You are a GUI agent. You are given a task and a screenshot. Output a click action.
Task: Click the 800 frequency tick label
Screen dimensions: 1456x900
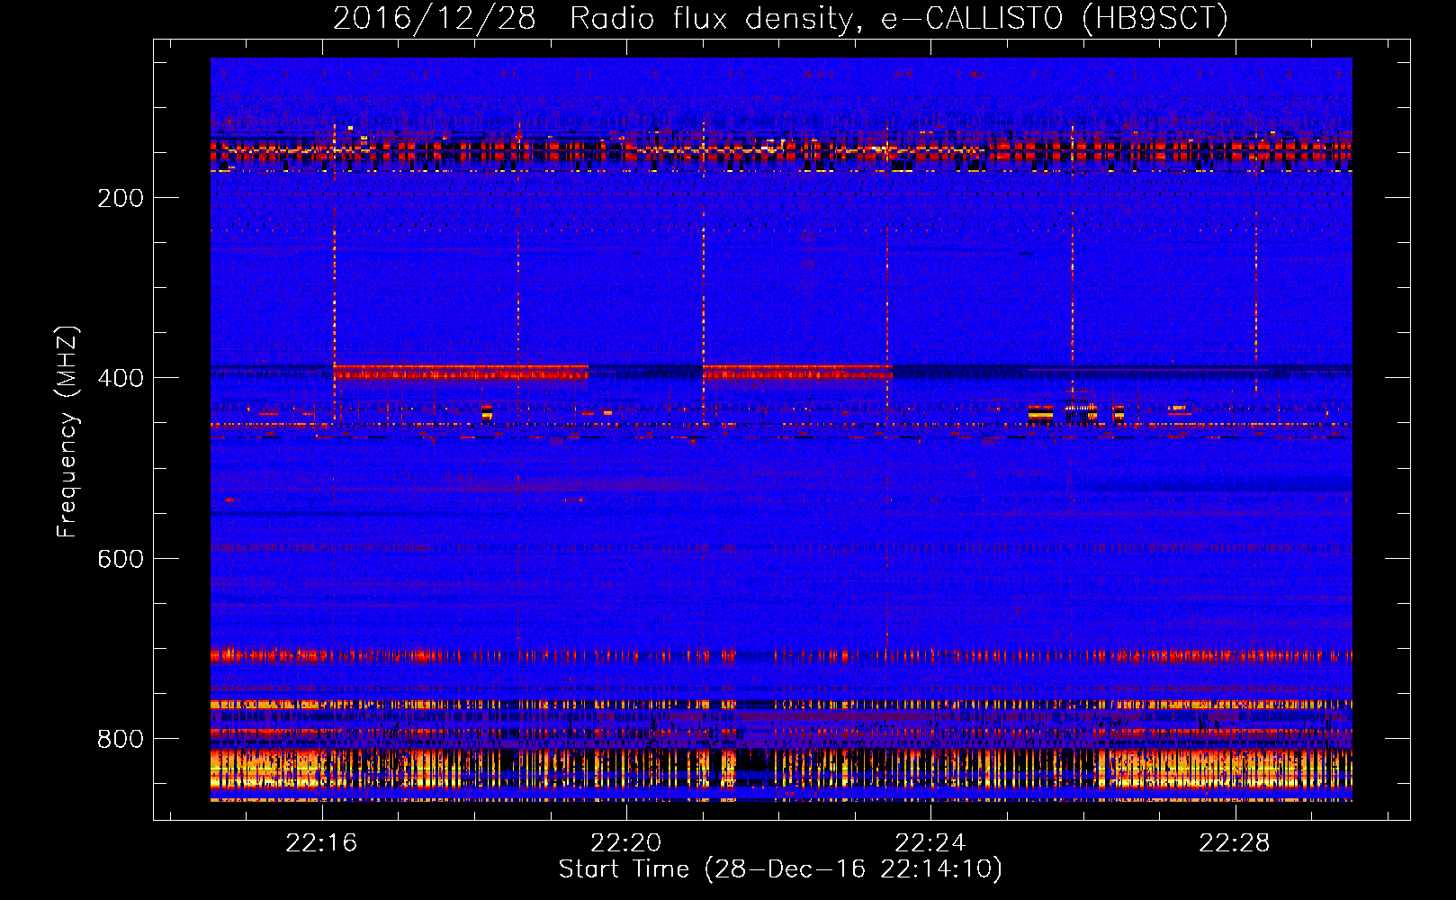[121, 739]
